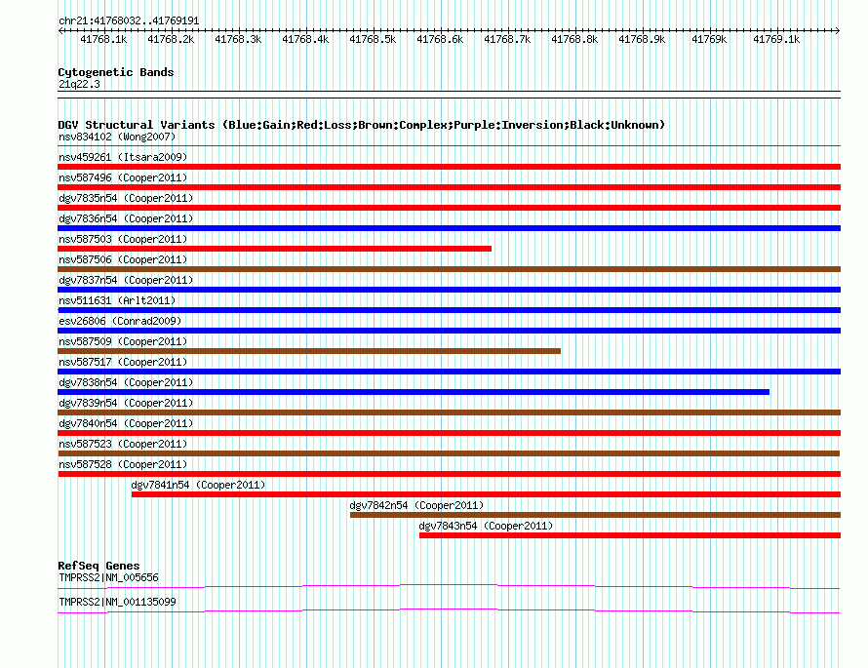
Task: Click the chr21:41768032..41769191 coordinate label
Action: pyautogui.click(x=129, y=20)
